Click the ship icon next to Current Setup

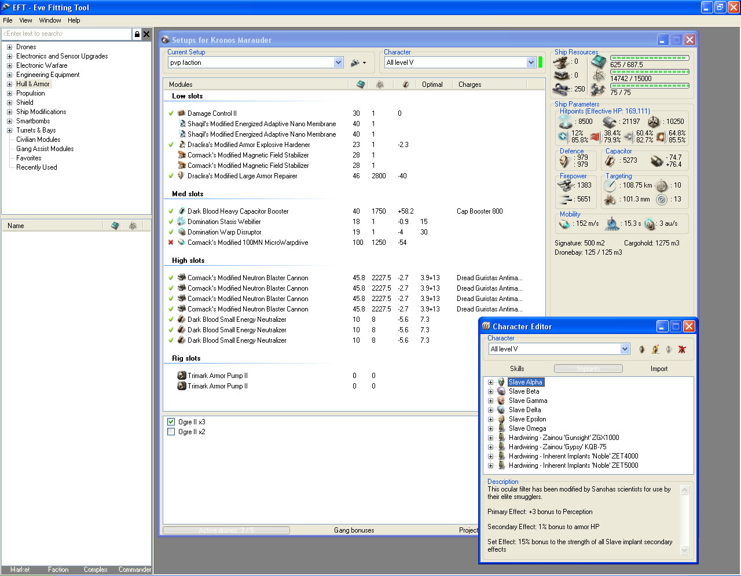coord(355,63)
